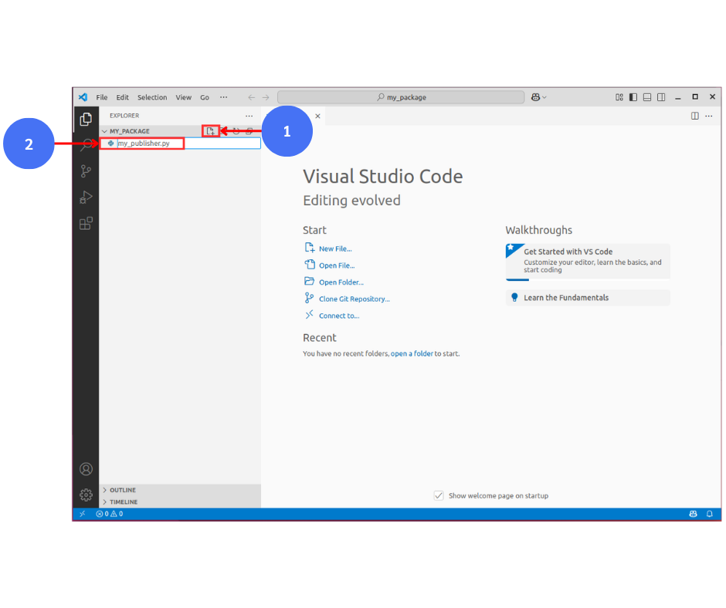Expand the Outline section
The width and height of the screenshot is (726, 608).
click(122, 490)
